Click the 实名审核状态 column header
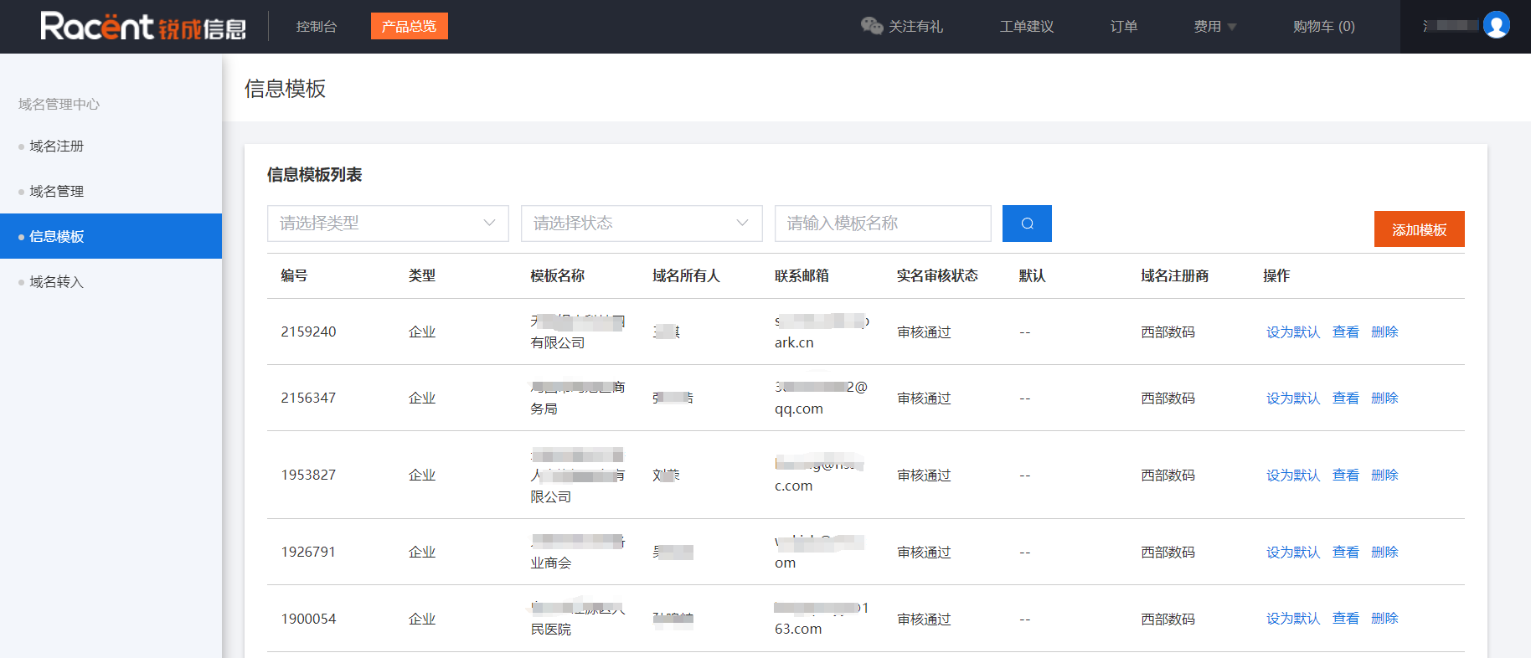 tap(937, 275)
